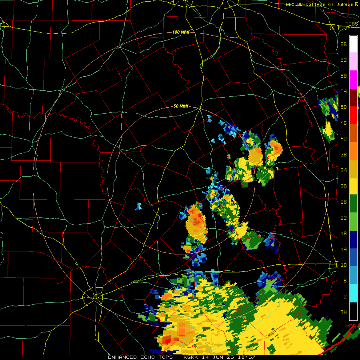Select the 6 legend value
Image resolution: width=360 pixels, height=360 pixels.
(x=345, y=281)
